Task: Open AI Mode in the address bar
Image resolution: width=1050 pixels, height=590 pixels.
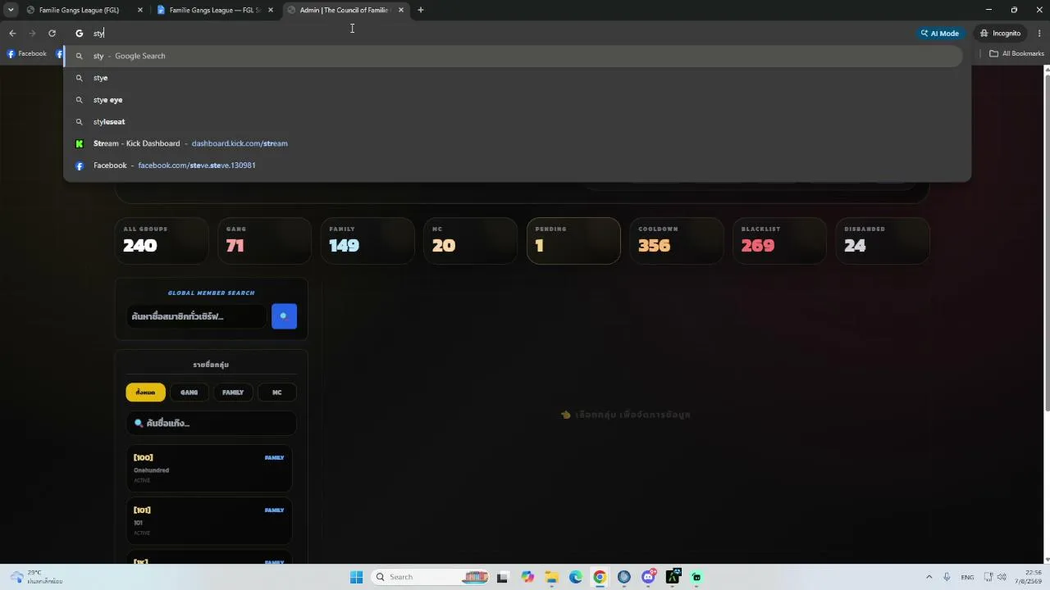Action: (940, 34)
